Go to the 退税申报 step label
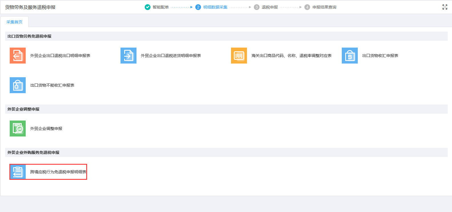Screen dimensions: 452x212 [270, 7]
